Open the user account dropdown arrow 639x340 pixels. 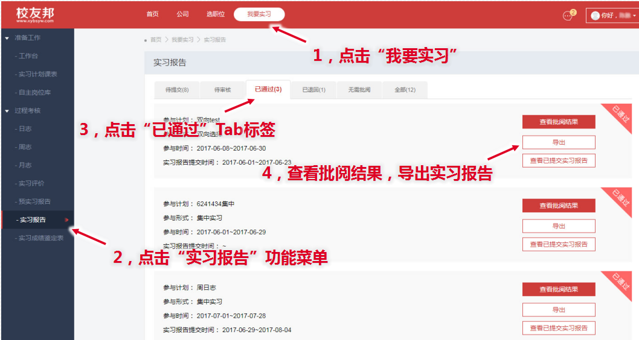pyautogui.click(x=634, y=16)
